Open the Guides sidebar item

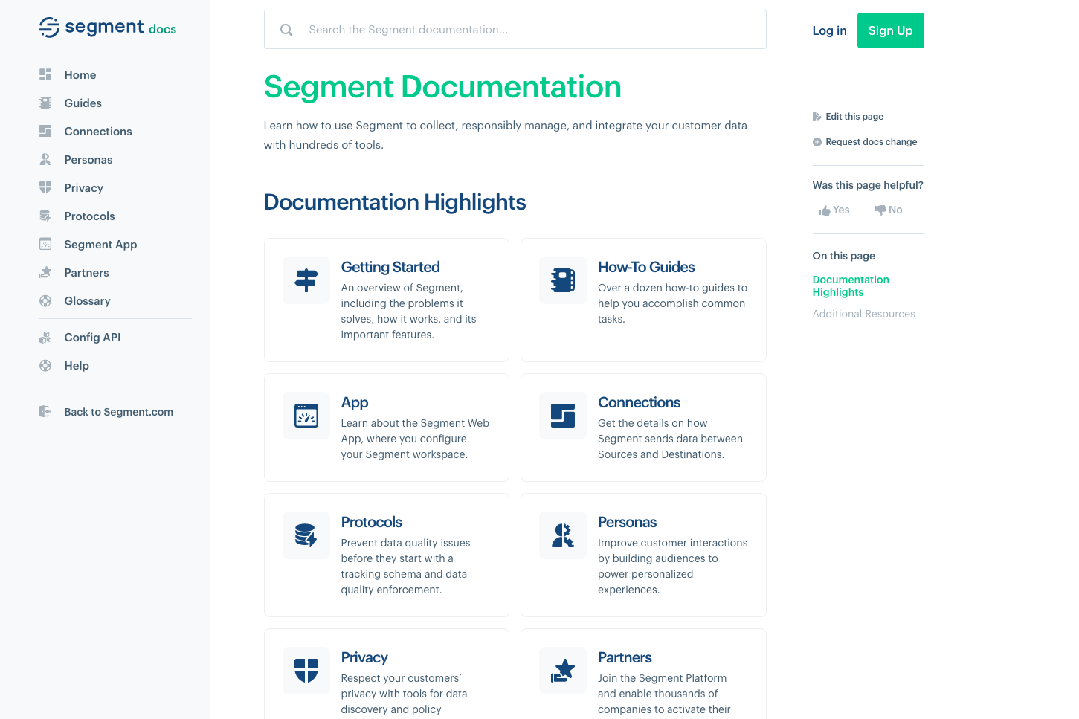click(83, 103)
